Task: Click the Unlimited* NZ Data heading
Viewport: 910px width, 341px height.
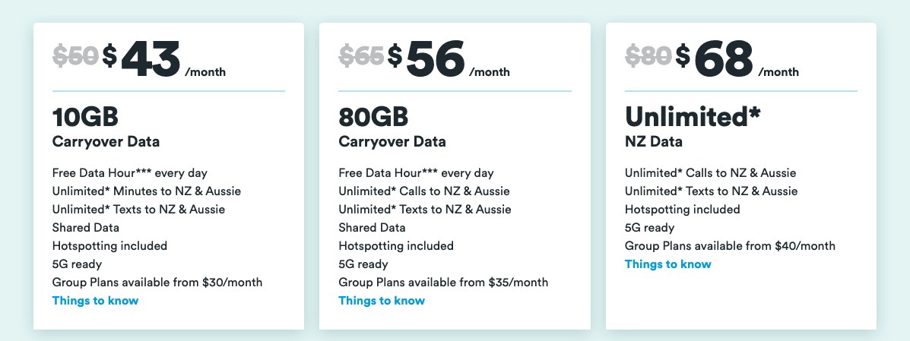Action: pos(693,117)
